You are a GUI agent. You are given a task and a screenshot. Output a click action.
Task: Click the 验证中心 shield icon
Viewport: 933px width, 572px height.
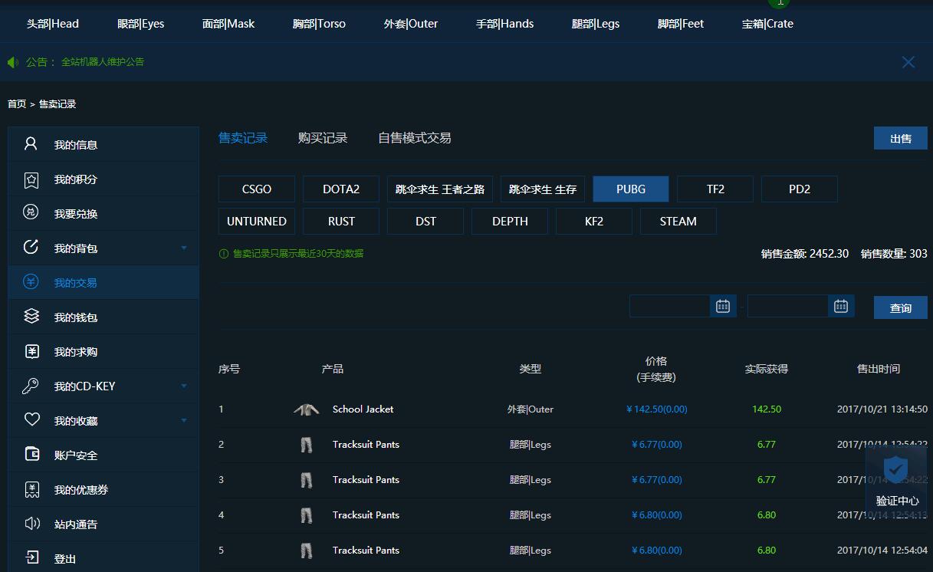coord(895,469)
